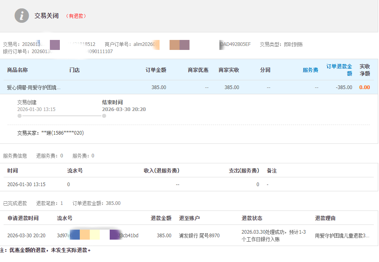Image resolution: width=379 pixels, height=262 pixels.
Task: Click the 已完成退款 section label
Action: click(x=15, y=203)
